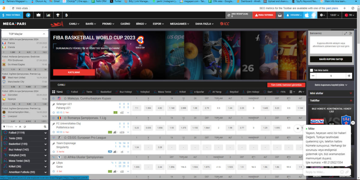Screen dimensions: 360x180
Task: Open the settings gear dropdown
Action: 322,15
